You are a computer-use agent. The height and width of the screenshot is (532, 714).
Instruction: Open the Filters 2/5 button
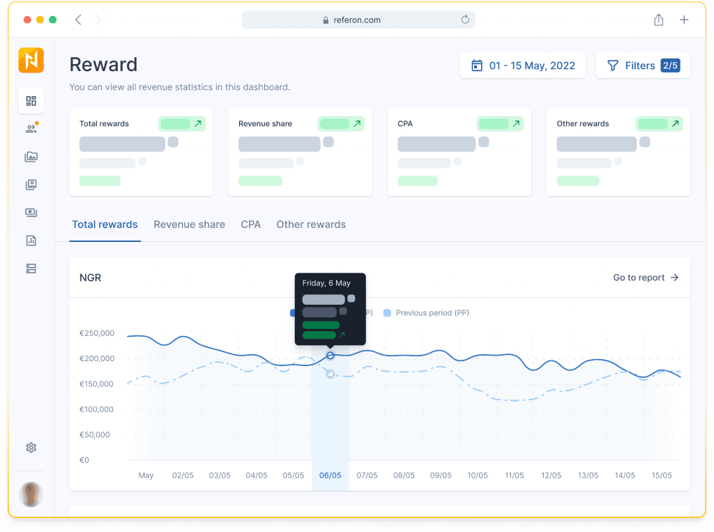coord(643,66)
